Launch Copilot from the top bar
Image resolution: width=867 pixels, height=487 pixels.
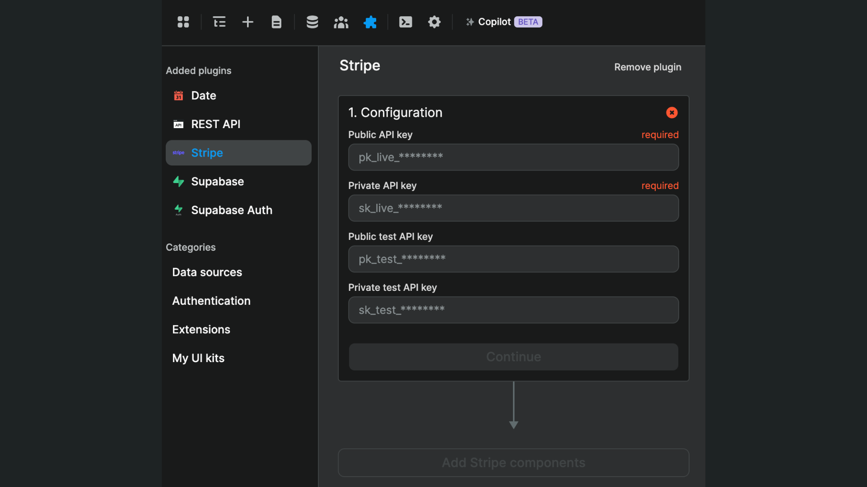tap(495, 22)
